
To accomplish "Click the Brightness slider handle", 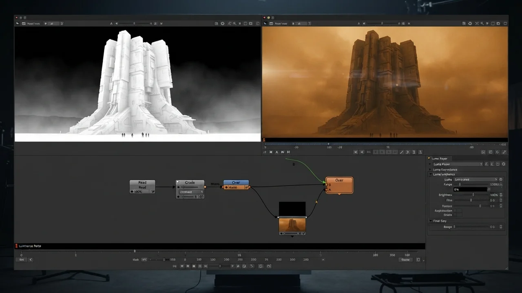I will coord(473,195).
